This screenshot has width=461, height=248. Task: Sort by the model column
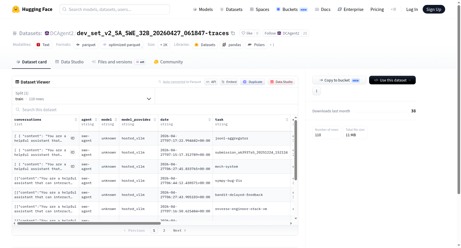(116, 120)
